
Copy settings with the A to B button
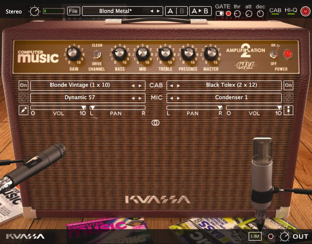pyautogui.click(x=200, y=11)
